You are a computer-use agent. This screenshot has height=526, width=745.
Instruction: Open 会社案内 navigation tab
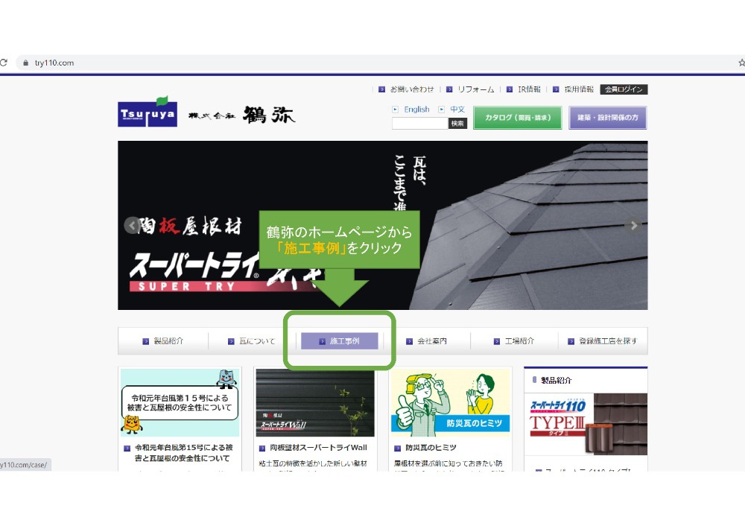point(427,341)
